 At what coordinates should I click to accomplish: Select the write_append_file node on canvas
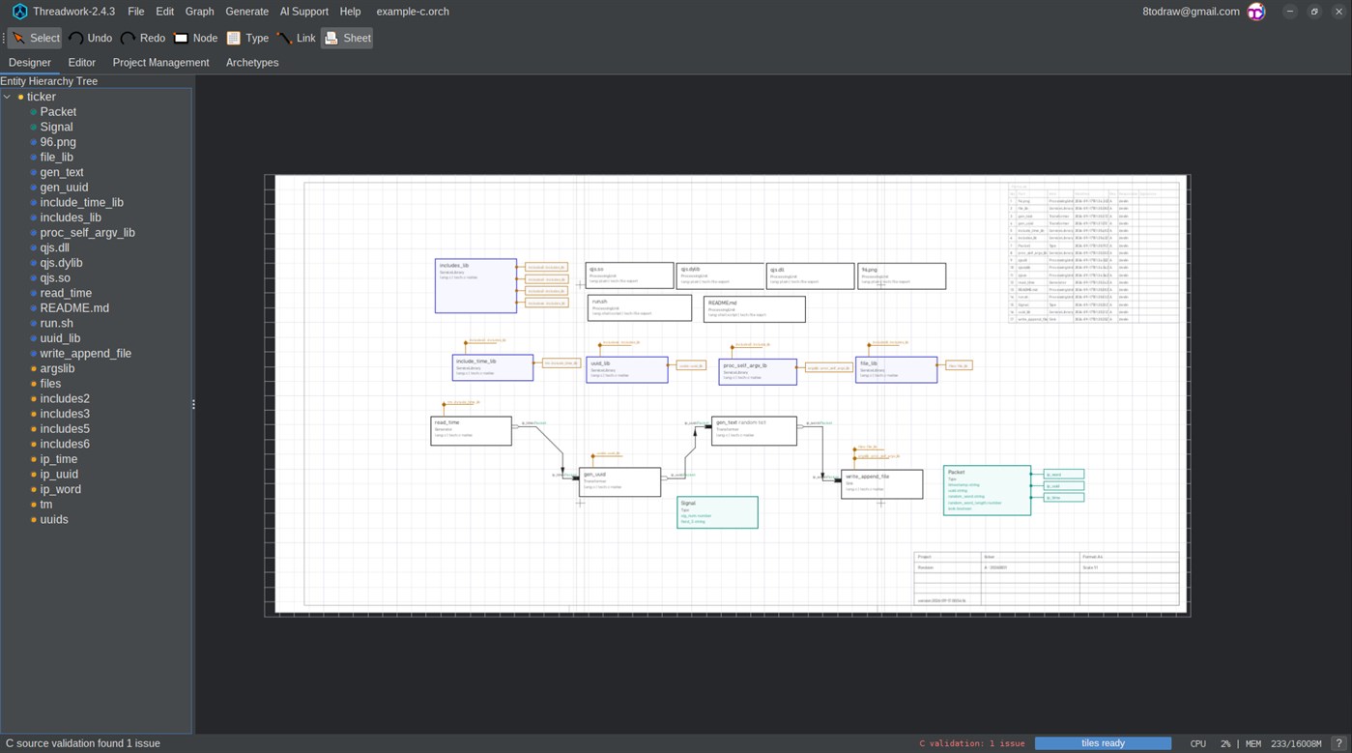(x=881, y=484)
